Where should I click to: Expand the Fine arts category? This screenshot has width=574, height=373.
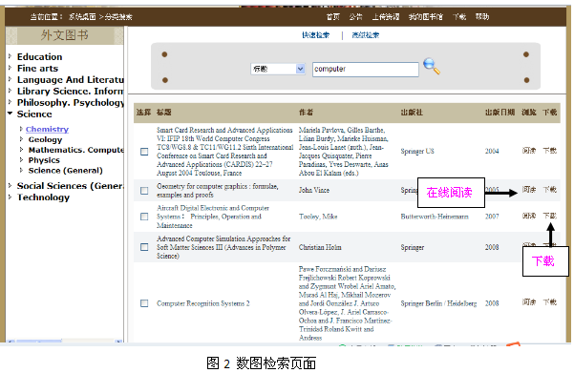pyautogui.click(x=11, y=68)
